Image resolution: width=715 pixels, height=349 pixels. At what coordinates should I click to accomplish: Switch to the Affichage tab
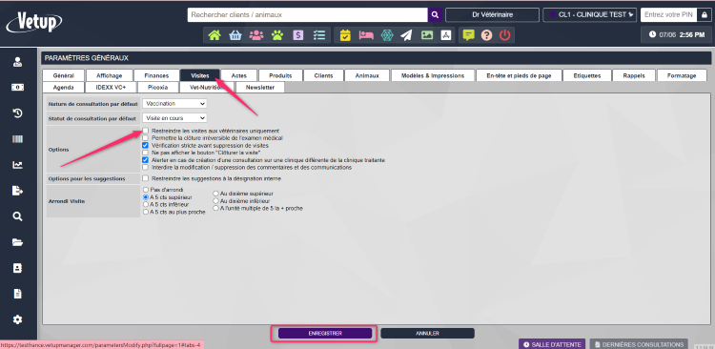pyautogui.click(x=110, y=75)
